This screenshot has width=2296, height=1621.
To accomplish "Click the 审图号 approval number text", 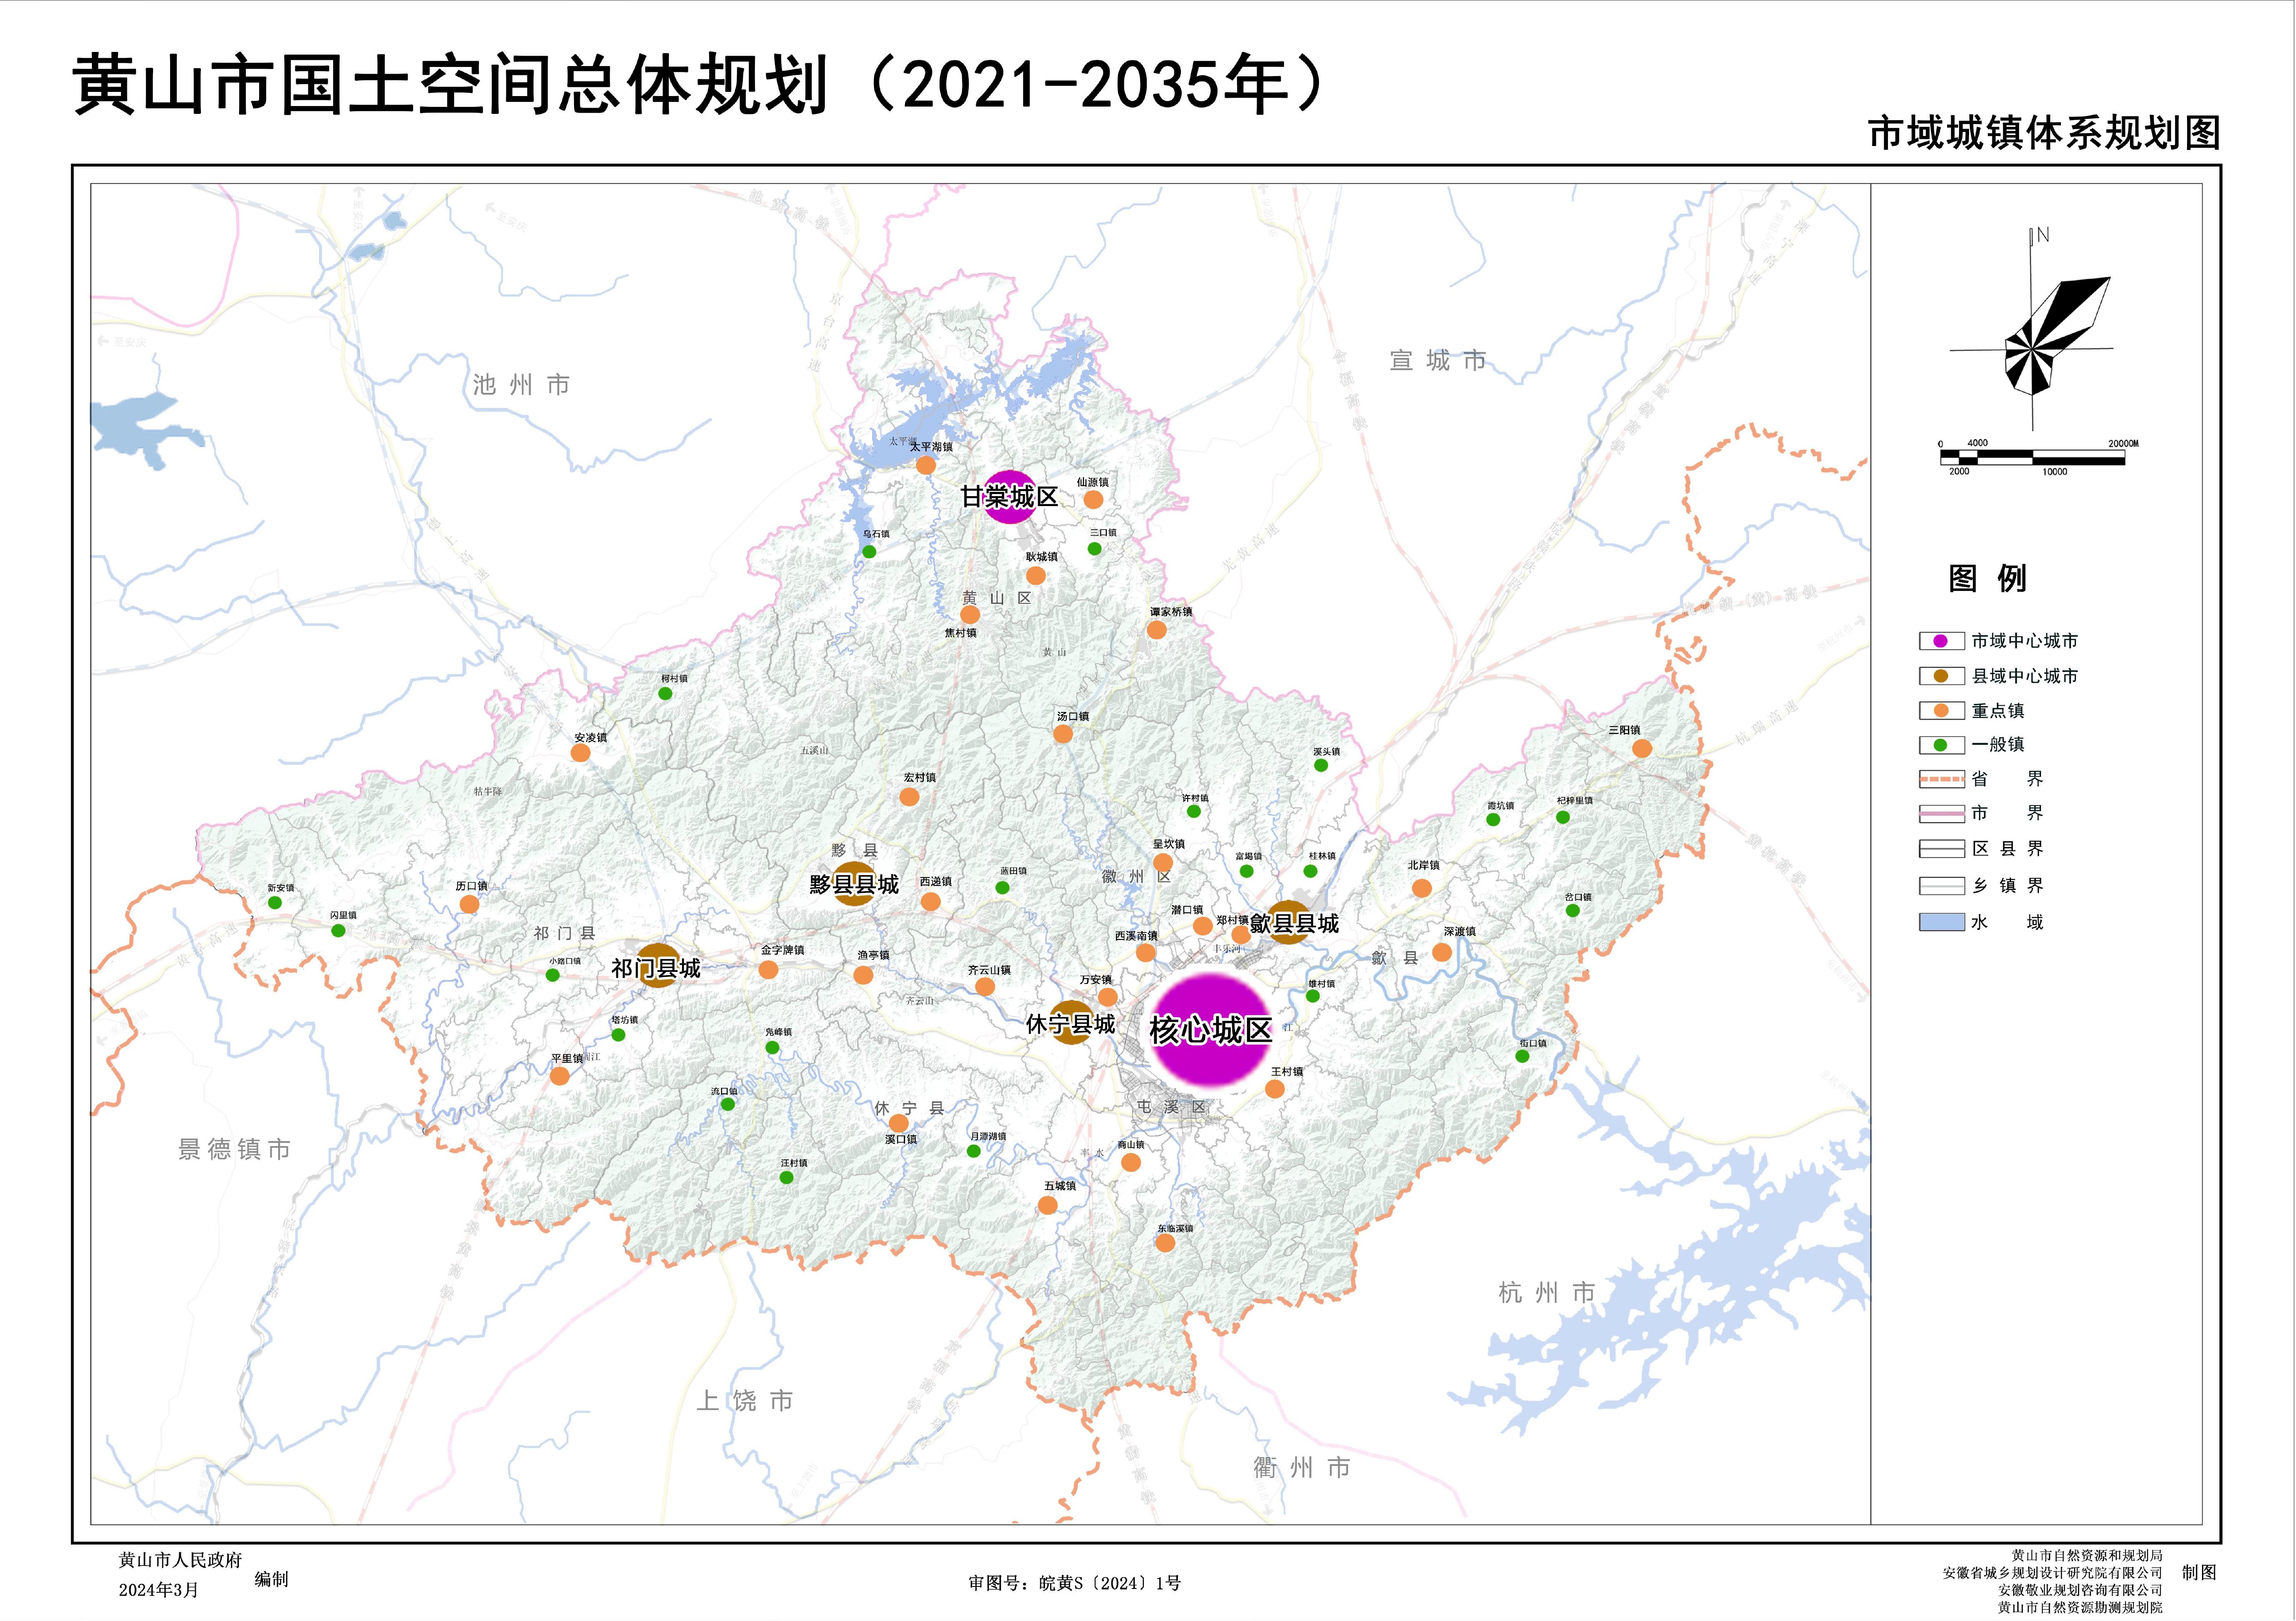I will [1075, 1583].
